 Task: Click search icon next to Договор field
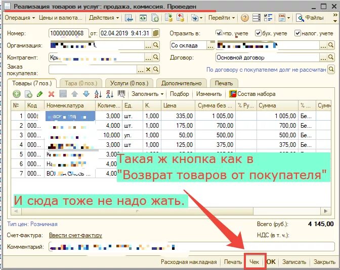tap(331, 58)
